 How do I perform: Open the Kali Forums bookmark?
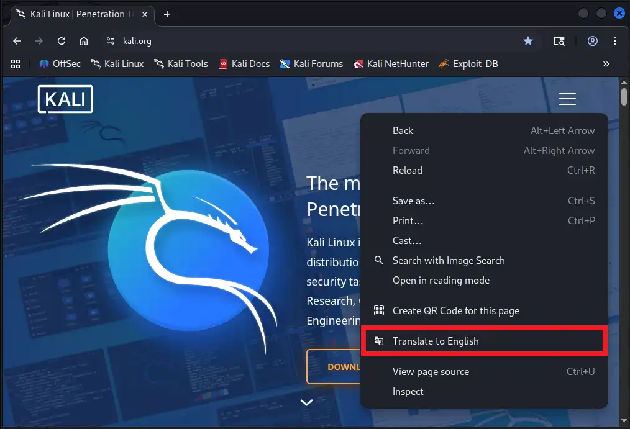pos(311,63)
